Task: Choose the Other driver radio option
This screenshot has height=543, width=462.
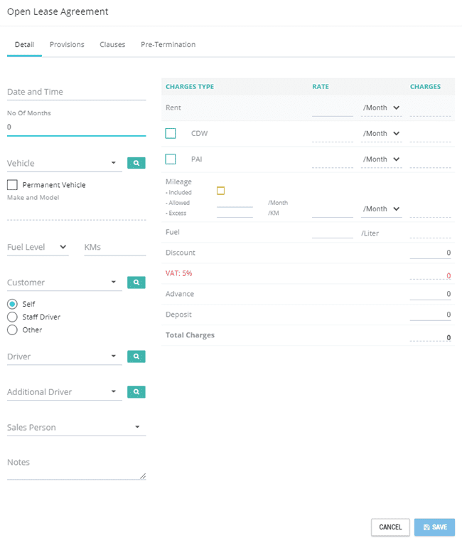Action: pos(12,330)
